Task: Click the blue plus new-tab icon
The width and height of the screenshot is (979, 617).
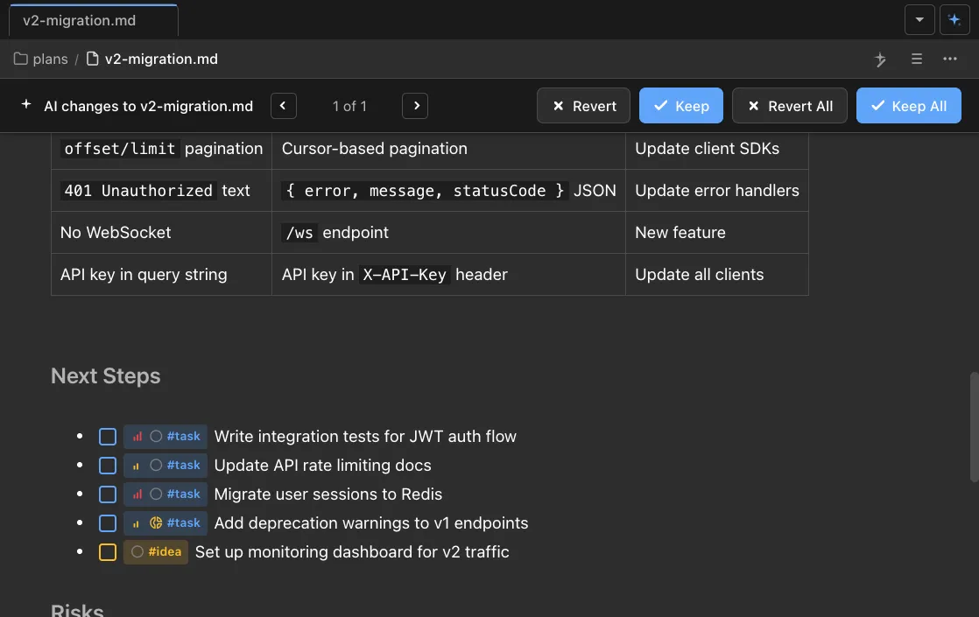Action: pos(954,18)
